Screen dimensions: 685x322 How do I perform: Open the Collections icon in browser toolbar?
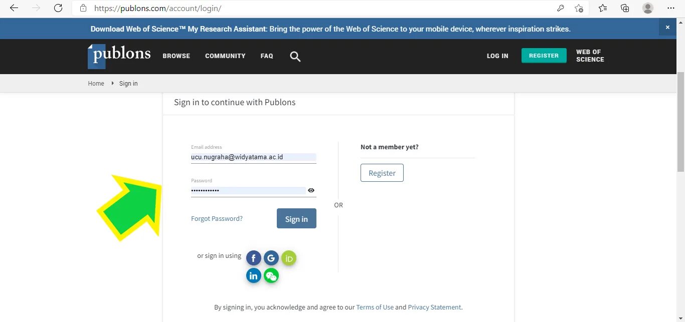[625, 8]
